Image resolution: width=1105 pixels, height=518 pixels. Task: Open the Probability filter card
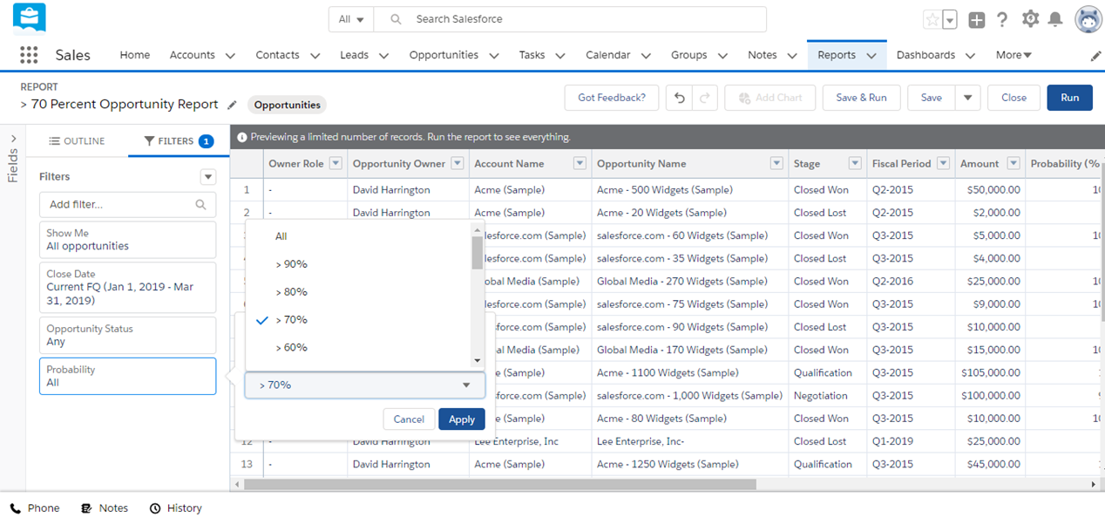coord(127,376)
